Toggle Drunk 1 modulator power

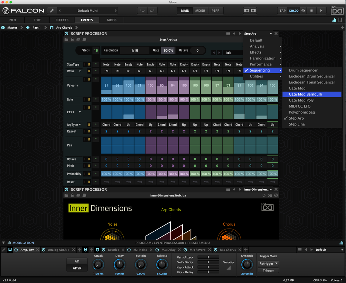(104, 250)
